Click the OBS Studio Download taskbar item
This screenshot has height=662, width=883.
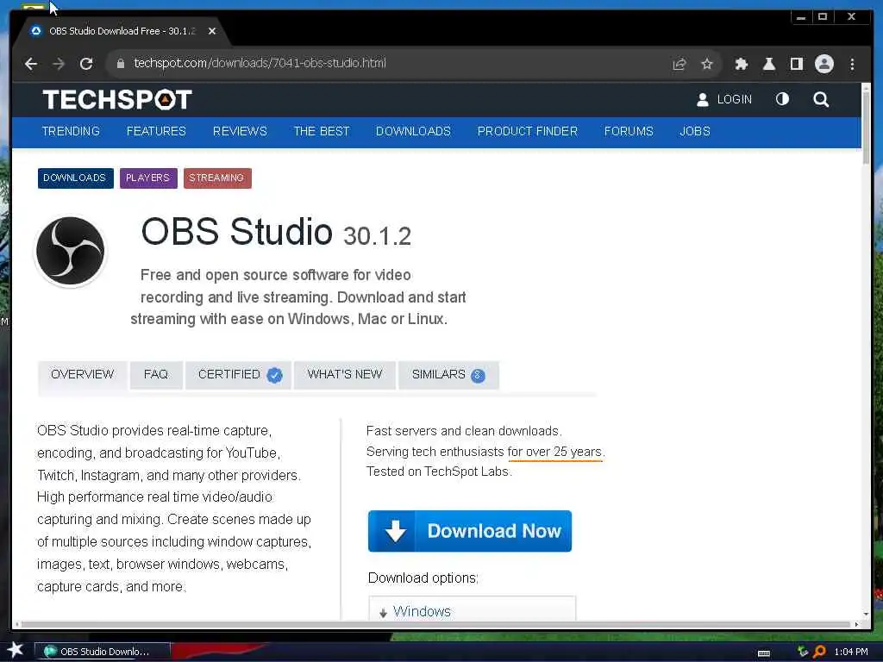103,652
